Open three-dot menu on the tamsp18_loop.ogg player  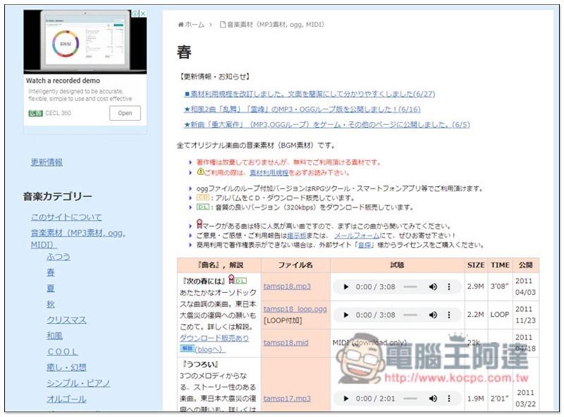pyautogui.click(x=450, y=315)
